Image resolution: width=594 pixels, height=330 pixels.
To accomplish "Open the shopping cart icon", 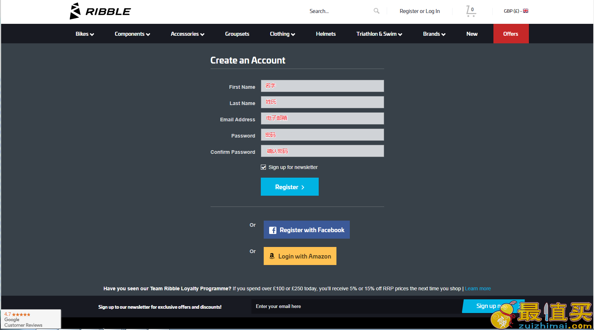I will (x=471, y=11).
